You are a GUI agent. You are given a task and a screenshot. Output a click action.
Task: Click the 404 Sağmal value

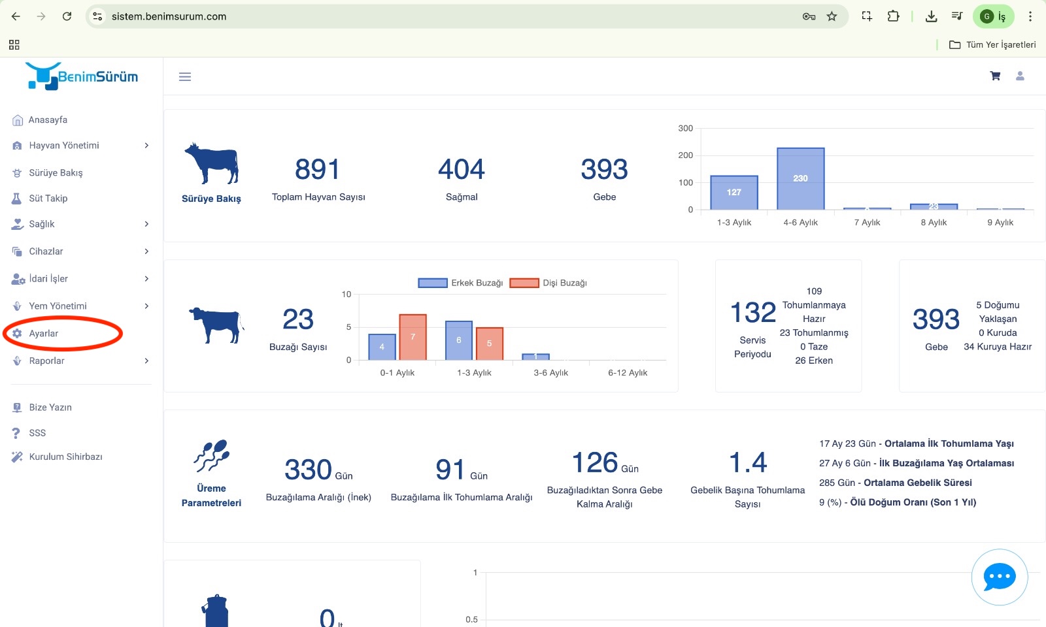pyautogui.click(x=462, y=170)
